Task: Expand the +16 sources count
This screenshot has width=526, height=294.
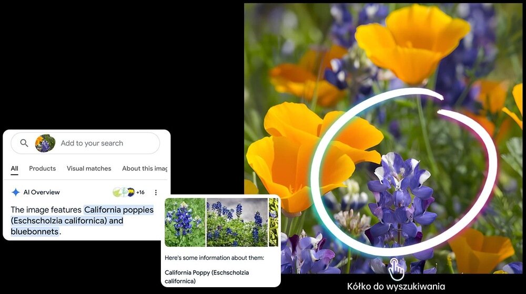Action: pyautogui.click(x=140, y=193)
